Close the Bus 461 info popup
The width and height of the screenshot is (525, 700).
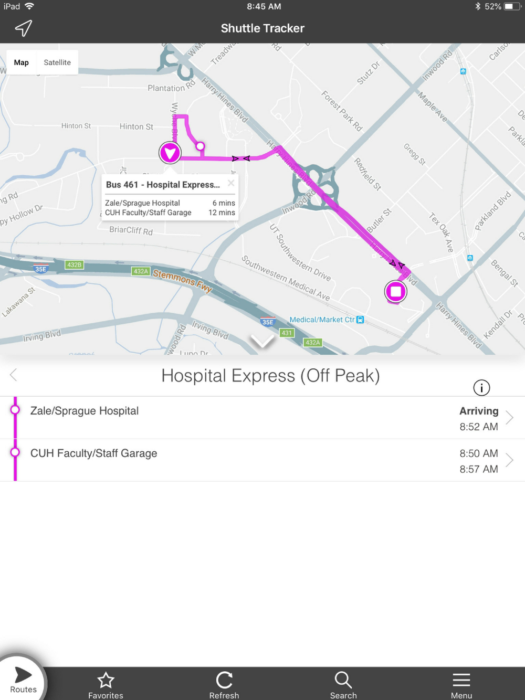[x=231, y=183]
